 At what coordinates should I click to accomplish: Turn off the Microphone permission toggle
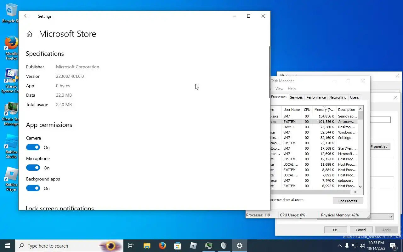click(33, 168)
